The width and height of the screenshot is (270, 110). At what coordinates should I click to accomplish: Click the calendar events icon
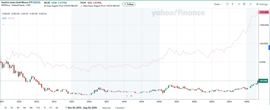pos(244,4)
